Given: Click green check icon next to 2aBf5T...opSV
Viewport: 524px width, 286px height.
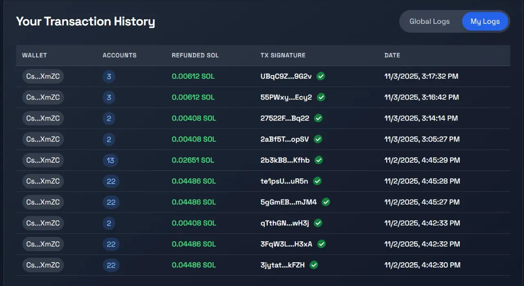Looking at the screenshot, I should pyautogui.click(x=318, y=139).
